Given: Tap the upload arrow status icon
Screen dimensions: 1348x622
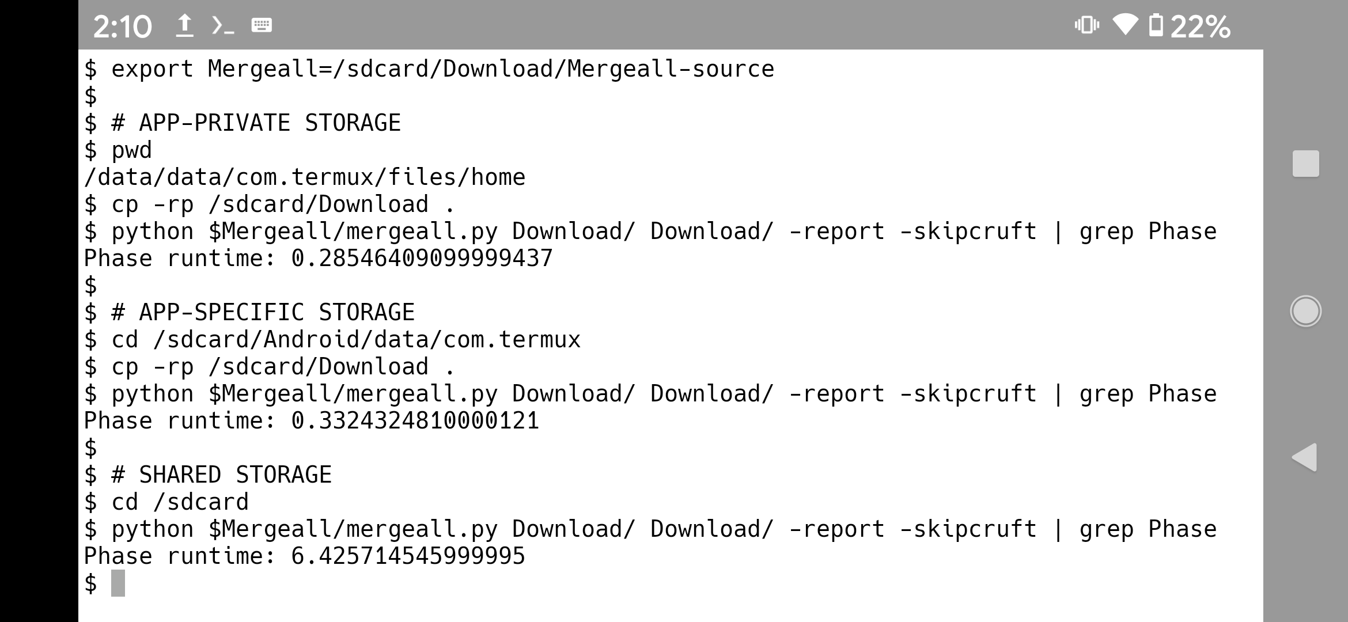Looking at the screenshot, I should 184,26.
